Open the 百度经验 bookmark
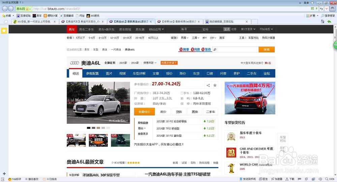Viewport: 337px width, 182px height. pyautogui.click(x=24, y=16)
